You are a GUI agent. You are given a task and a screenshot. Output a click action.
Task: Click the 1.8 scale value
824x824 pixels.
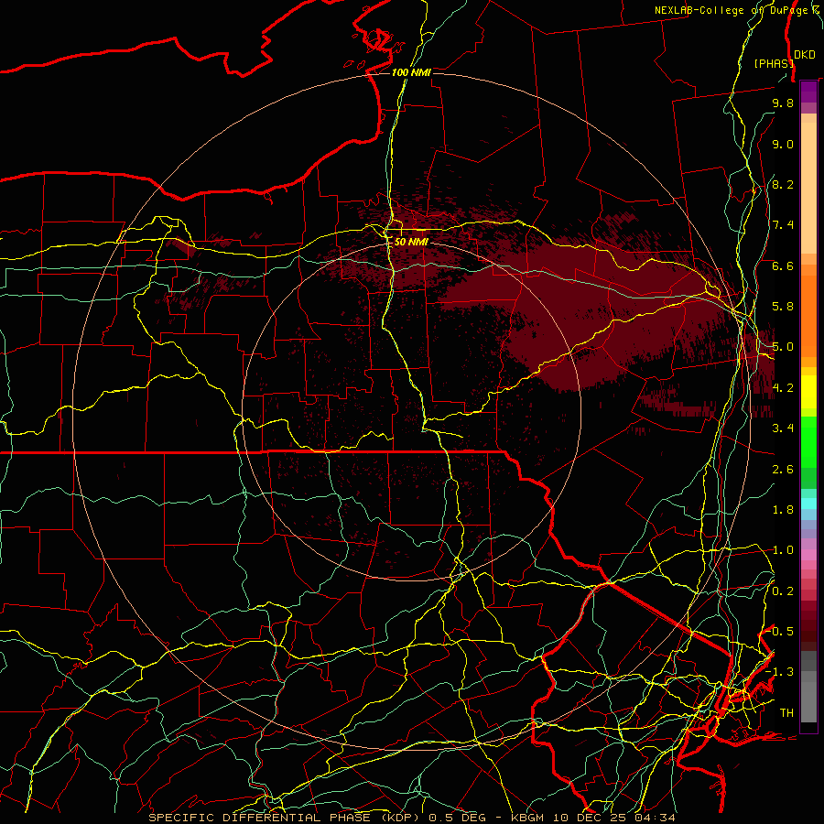[x=783, y=510]
